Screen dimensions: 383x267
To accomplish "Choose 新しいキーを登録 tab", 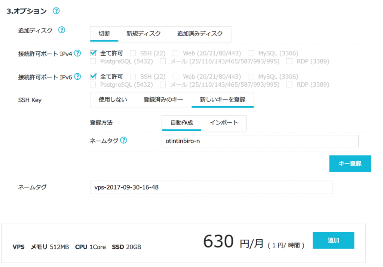I will (223, 99).
